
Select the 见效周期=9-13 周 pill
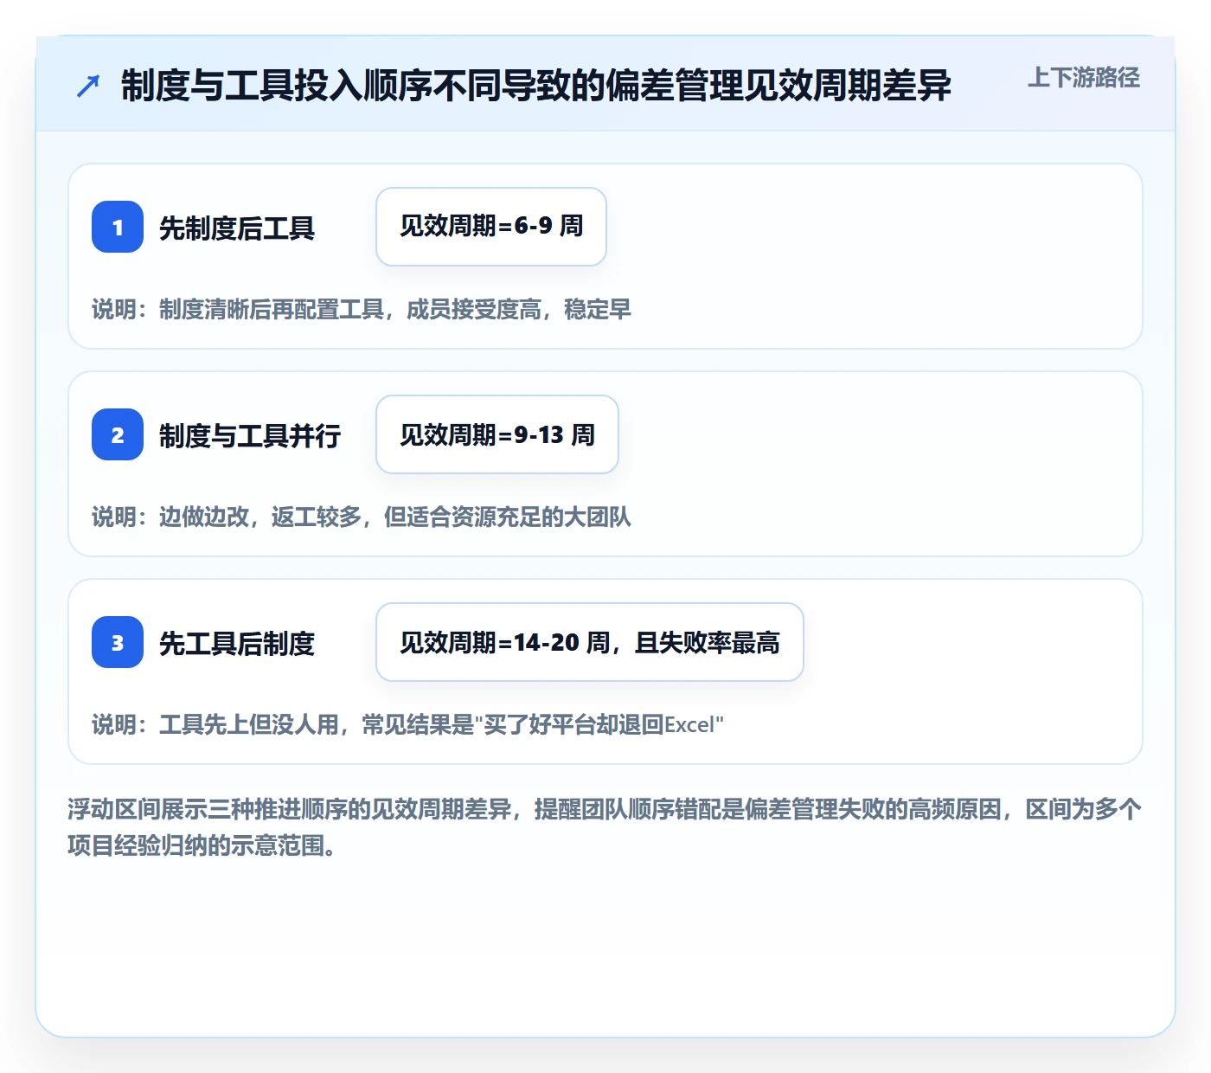coord(497,434)
